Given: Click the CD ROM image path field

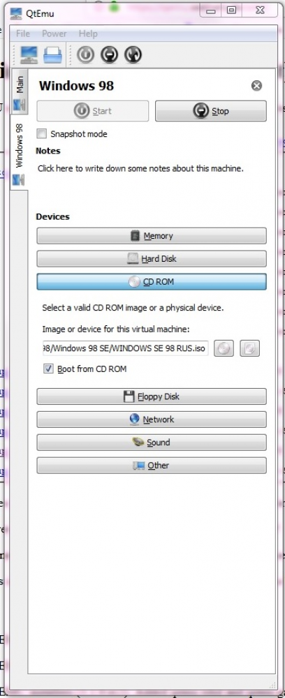Looking at the screenshot, I should click(x=126, y=348).
